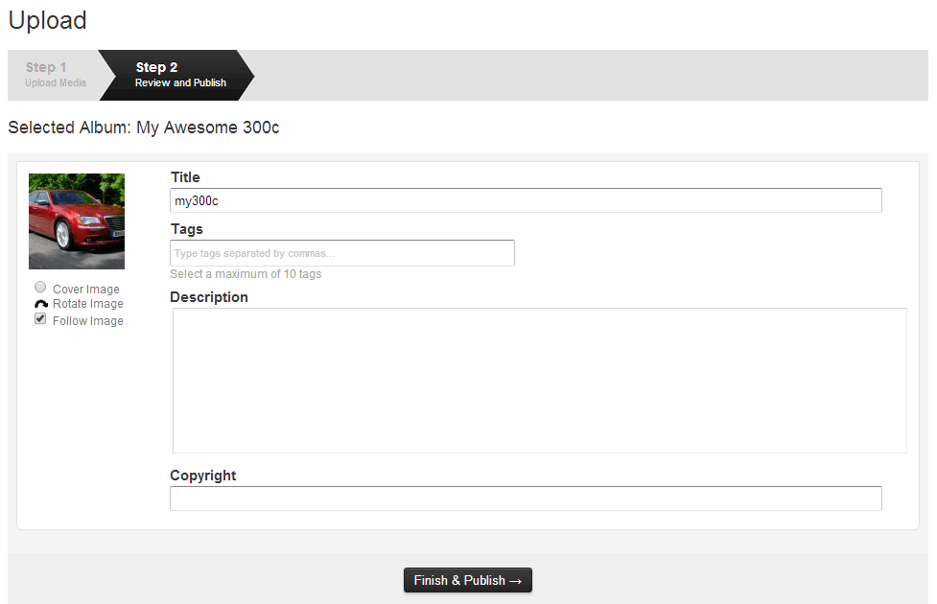Click inside the Description text area
Viewport: 937px width, 604px height.
pyautogui.click(x=540, y=381)
